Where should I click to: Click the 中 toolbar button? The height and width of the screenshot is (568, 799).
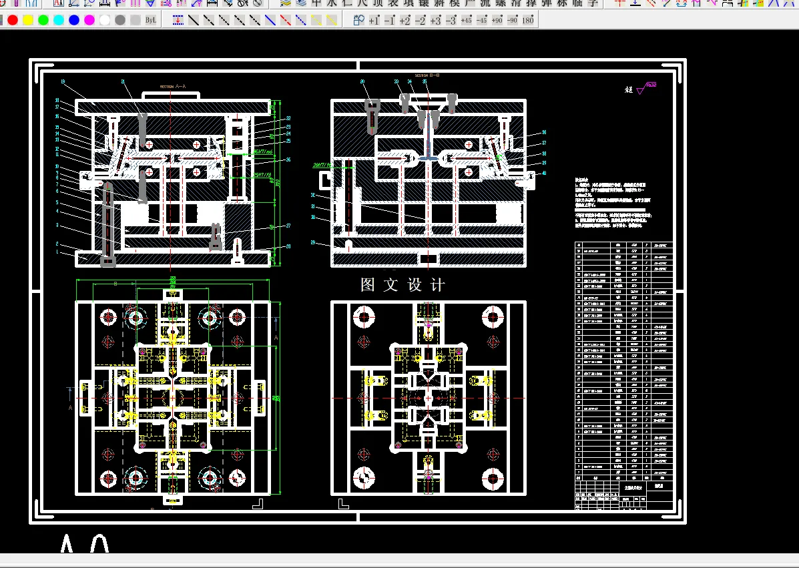coord(316,3)
